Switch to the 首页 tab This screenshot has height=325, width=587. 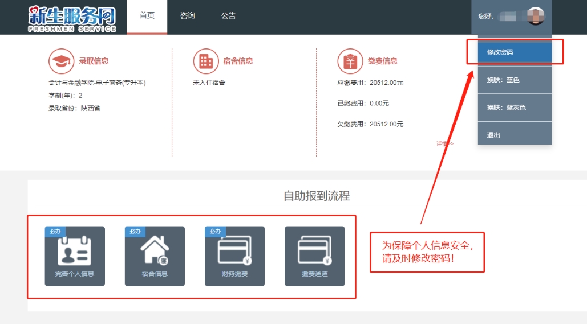147,16
